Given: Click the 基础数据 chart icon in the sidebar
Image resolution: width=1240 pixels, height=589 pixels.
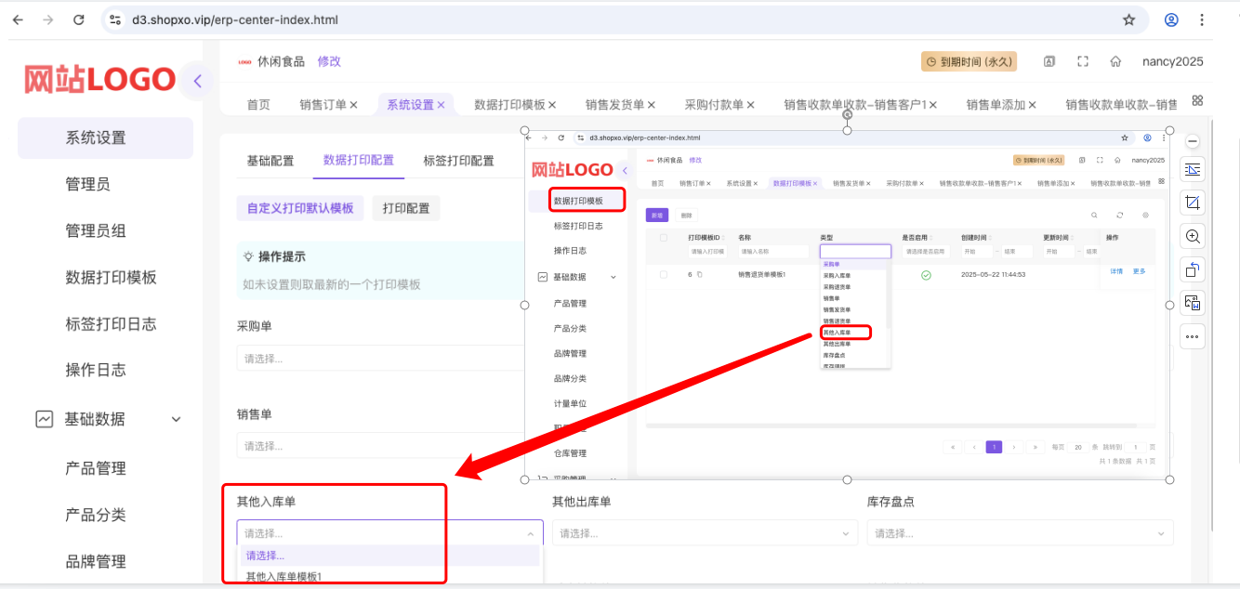Looking at the screenshot, I should click(44, 419).
